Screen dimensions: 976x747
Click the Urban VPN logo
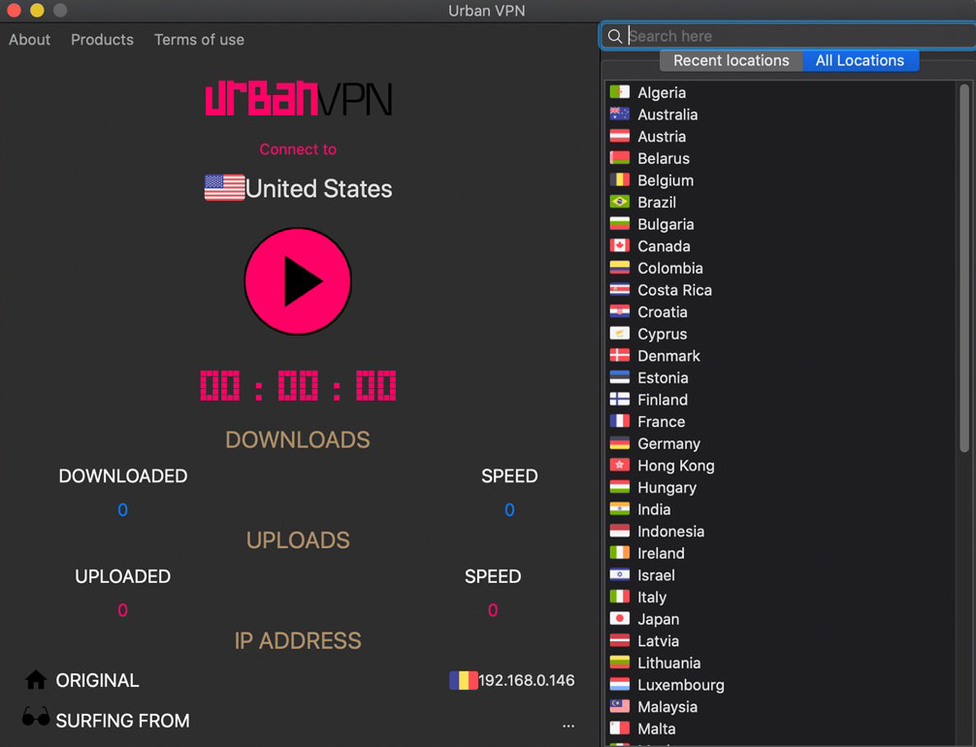pos(298,97)
